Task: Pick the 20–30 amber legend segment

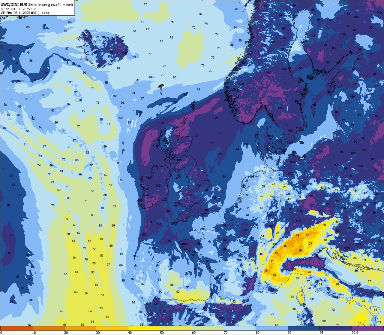Action: (80, 328)
